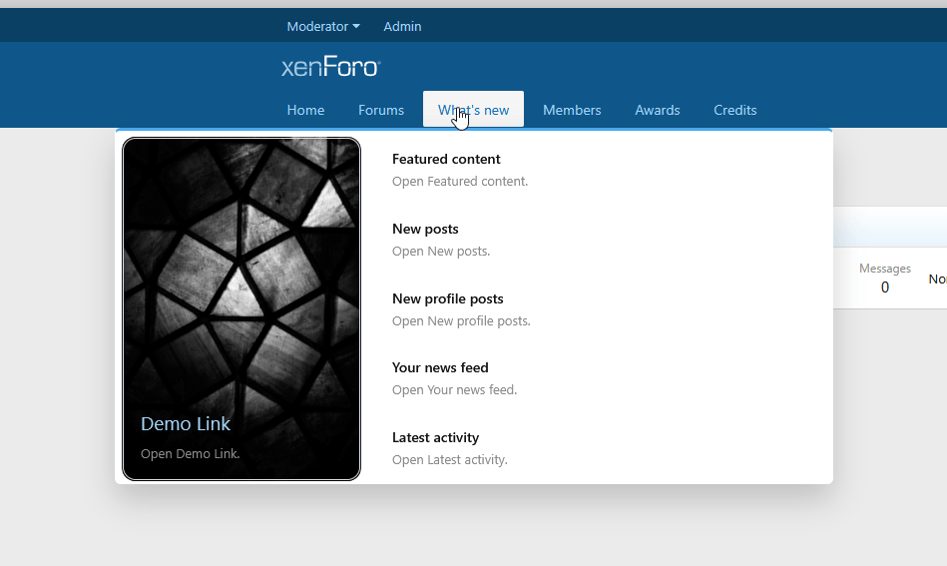
Task: Open Featured content menu entry
Action: (x=446, y=159)
